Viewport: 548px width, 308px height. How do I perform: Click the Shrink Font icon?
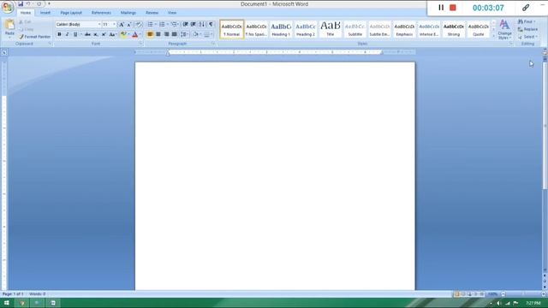pyautogui.click(x=129, y=25)
